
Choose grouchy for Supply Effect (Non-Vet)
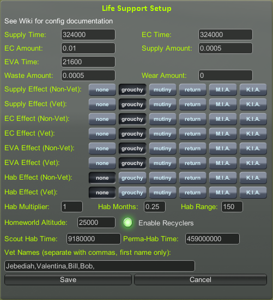132,90
